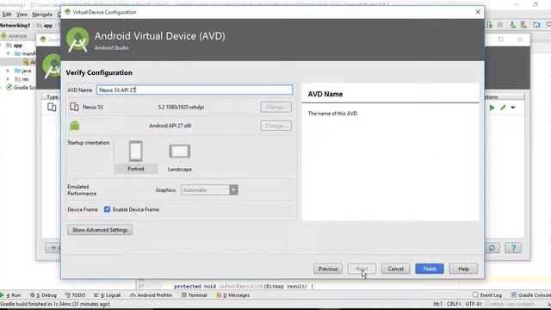Open the Debug tool window
Image resolution: width=551 pixels, height=310 pixels.
click(x=43, y=295)
